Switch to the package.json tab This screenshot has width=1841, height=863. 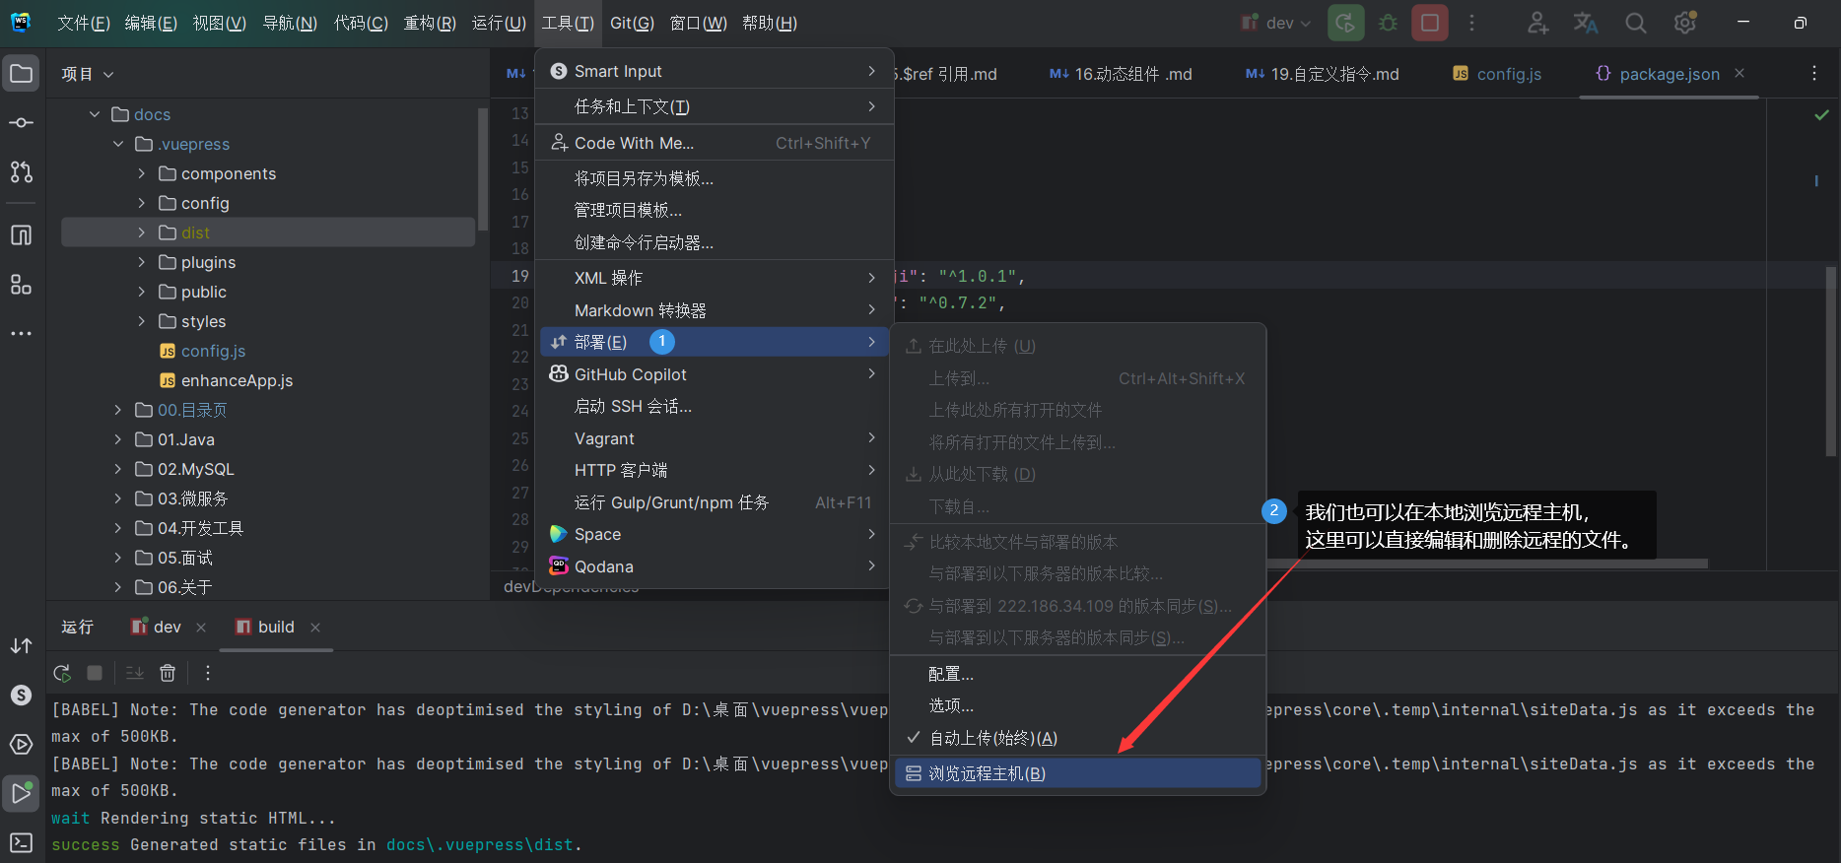(x=1669, y=74)
